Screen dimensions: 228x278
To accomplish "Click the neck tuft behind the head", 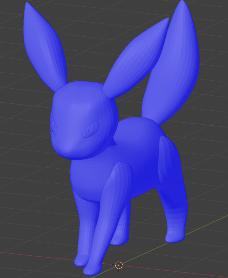I will (x=113, y=142).
